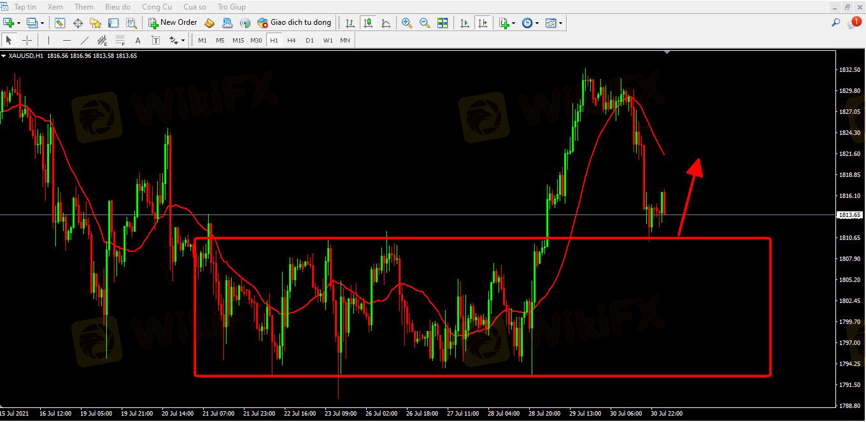Select the horizontal line tool
866x422 pixels.
(66, 40)
